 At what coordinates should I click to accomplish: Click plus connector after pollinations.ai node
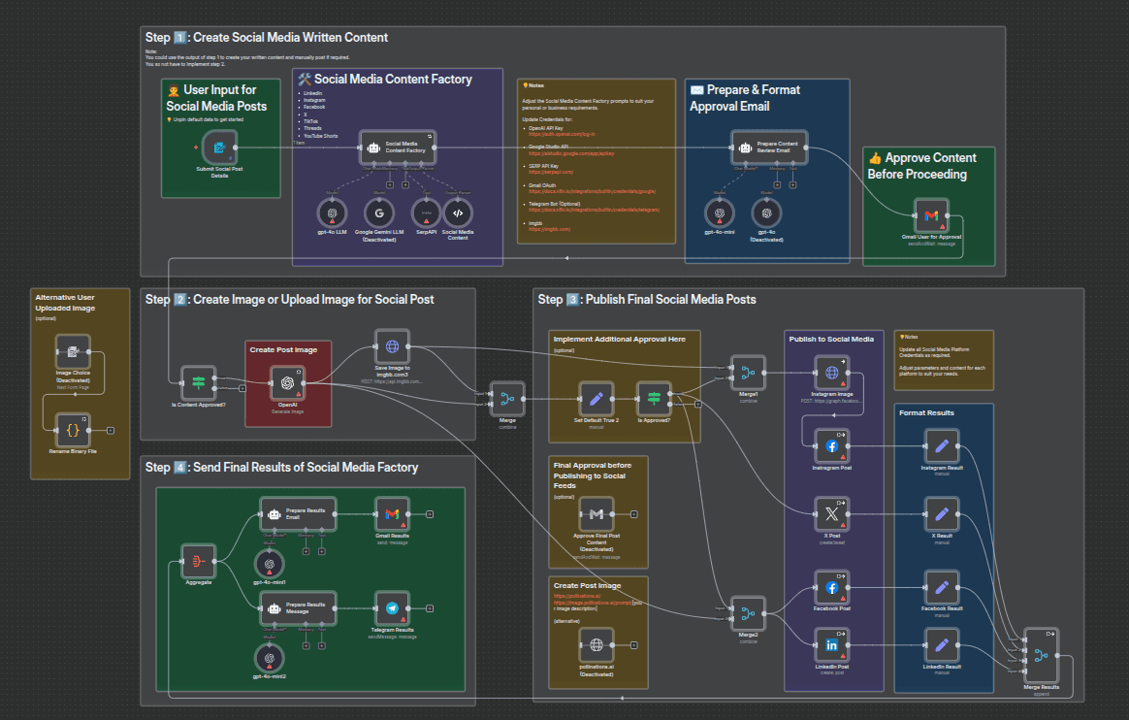[x=634, y=645]
